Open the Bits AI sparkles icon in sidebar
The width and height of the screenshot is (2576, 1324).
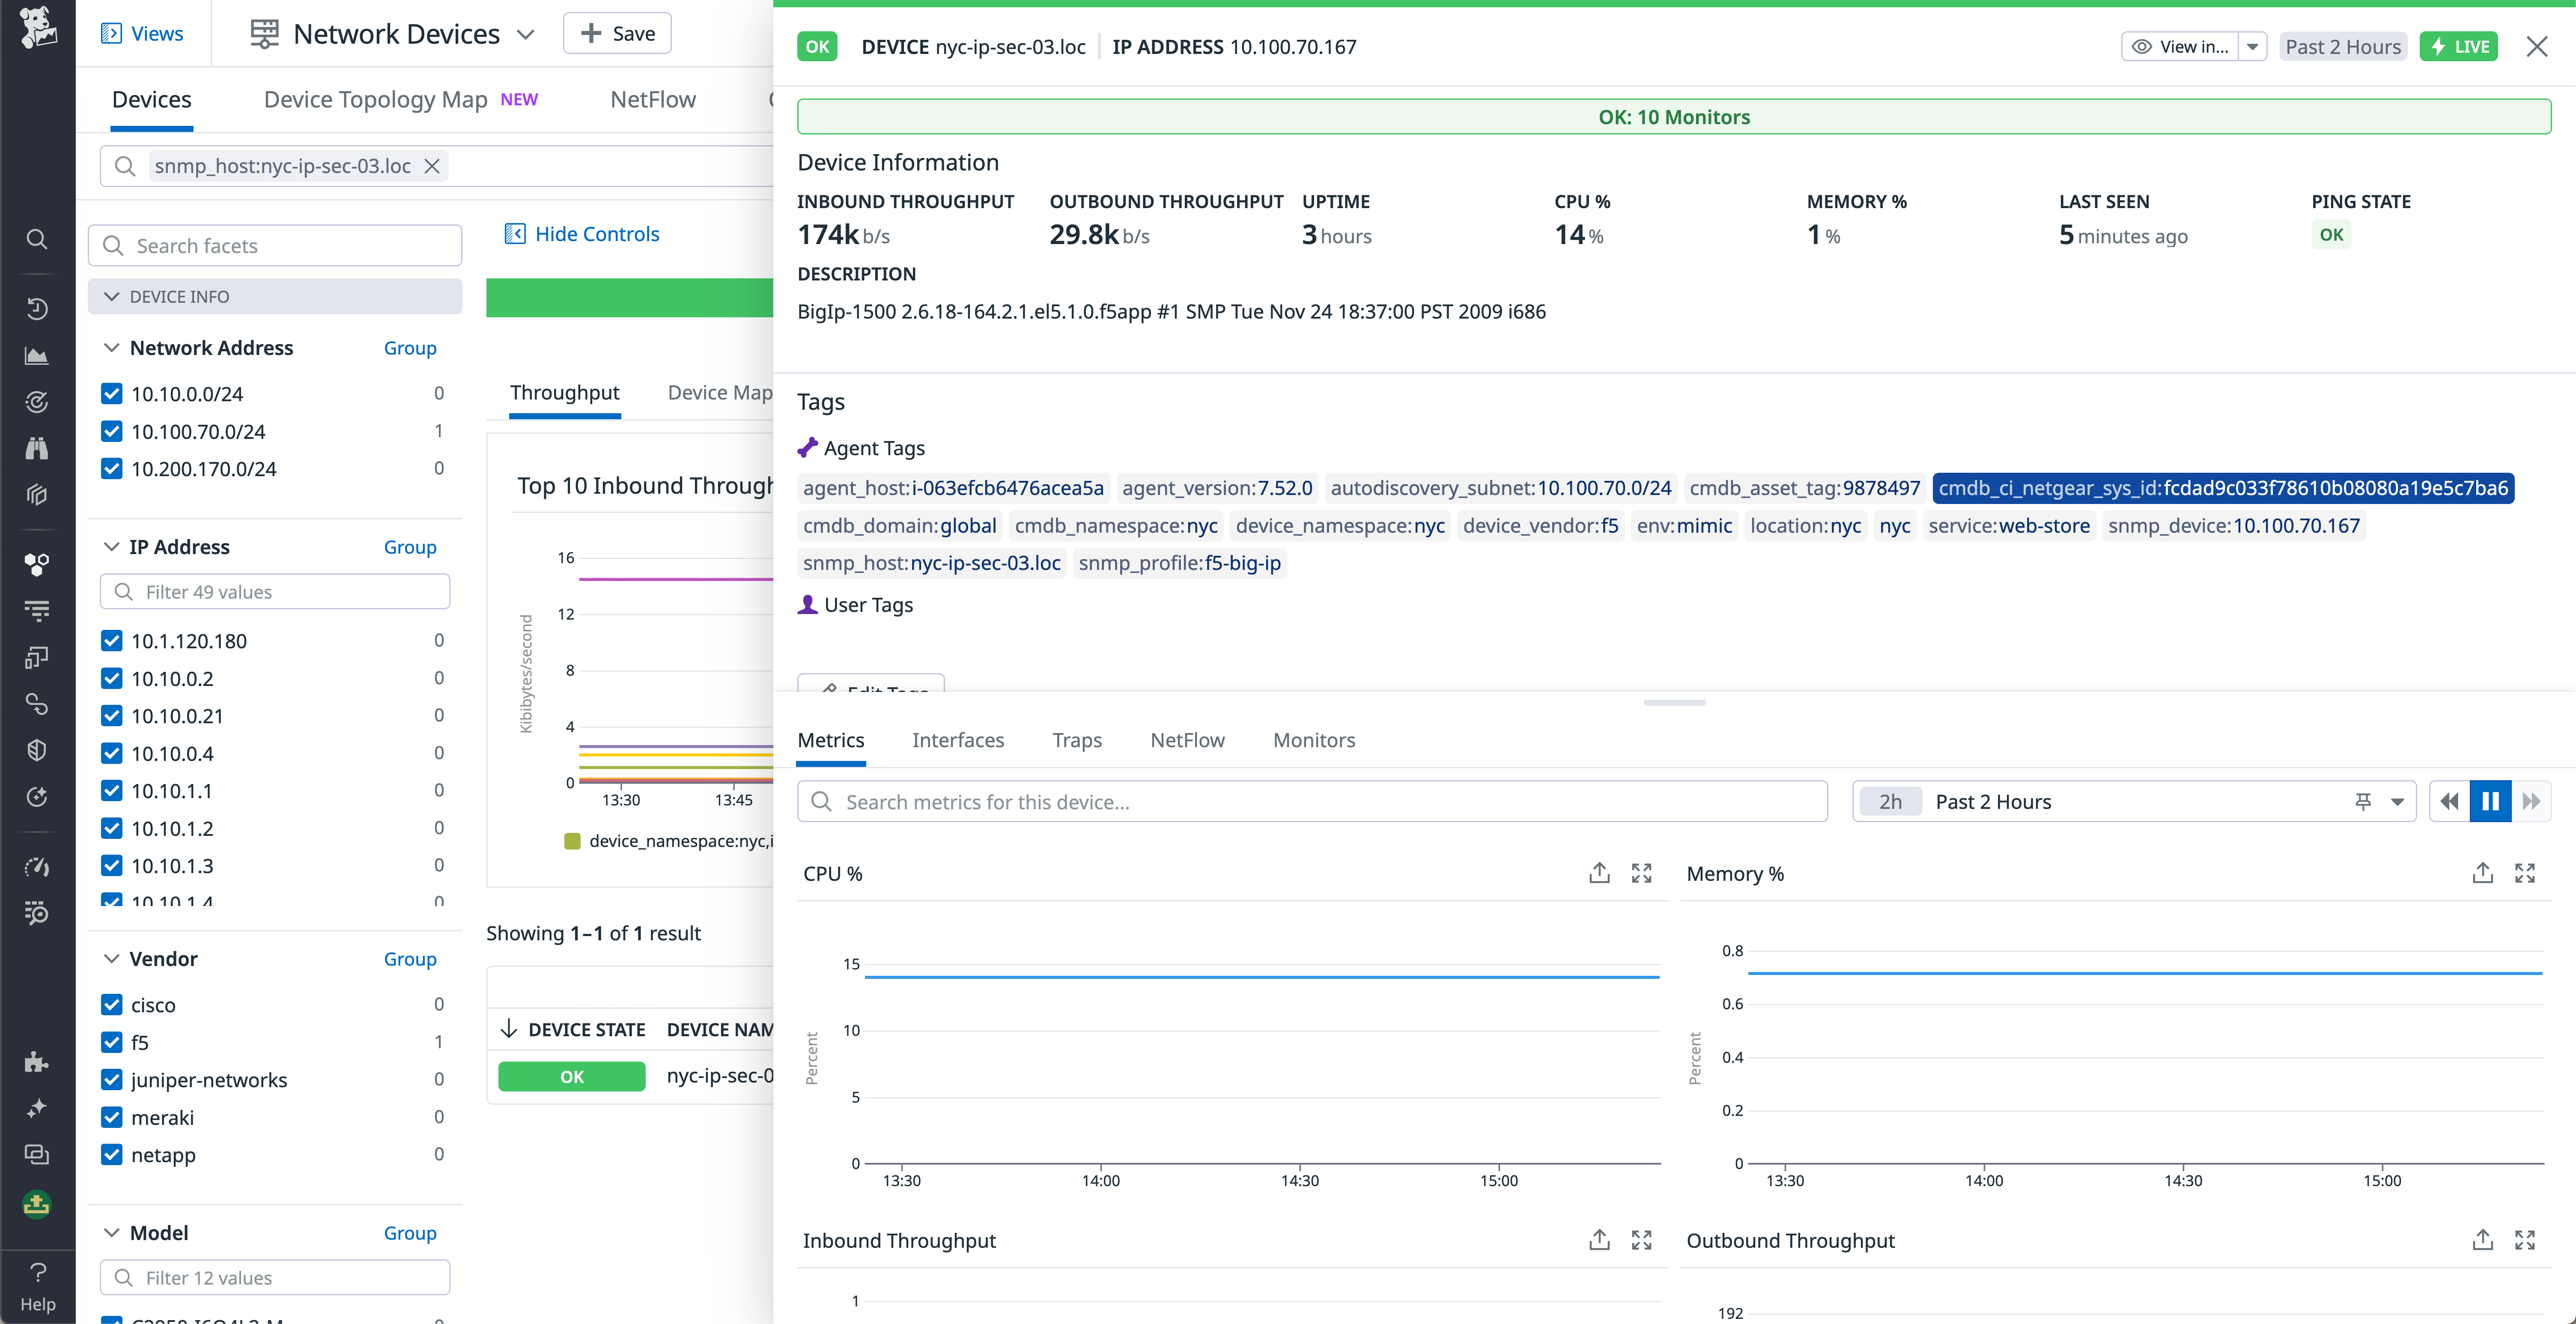37,1109
